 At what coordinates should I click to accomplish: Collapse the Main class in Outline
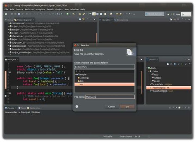(x=147, y=68)
